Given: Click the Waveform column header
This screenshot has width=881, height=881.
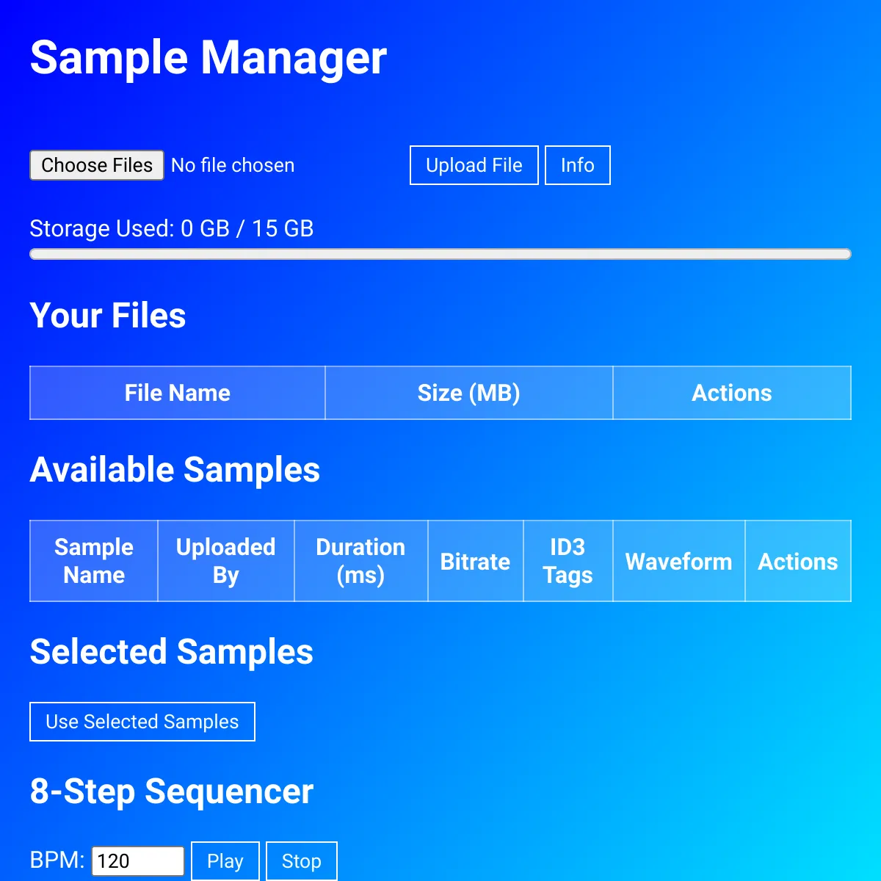Looking at the screenshot, I should (678, 562).
